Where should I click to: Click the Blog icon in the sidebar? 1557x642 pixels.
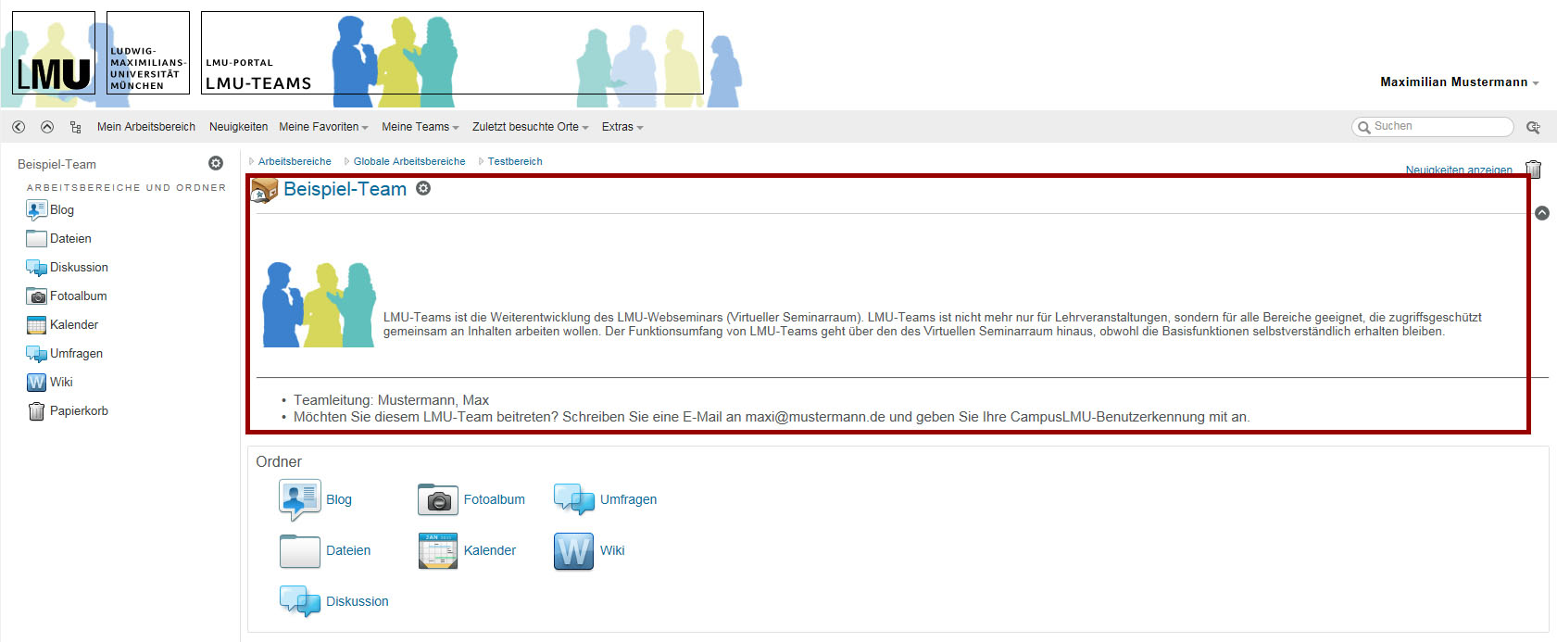tap(36, 209)
